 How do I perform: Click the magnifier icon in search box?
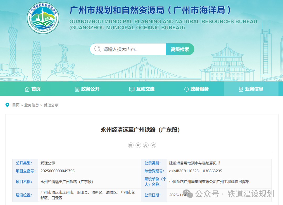click(98, 49)
